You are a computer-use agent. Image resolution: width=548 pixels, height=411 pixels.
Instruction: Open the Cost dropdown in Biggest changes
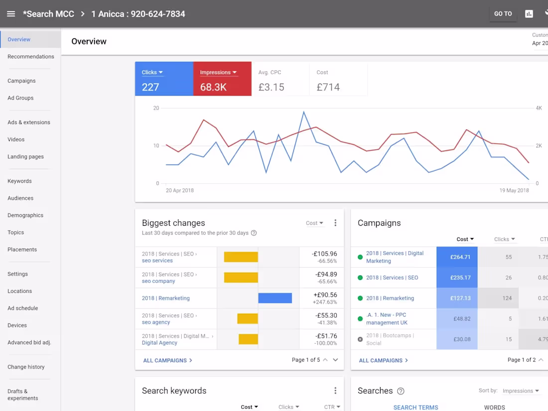(314, 223)
